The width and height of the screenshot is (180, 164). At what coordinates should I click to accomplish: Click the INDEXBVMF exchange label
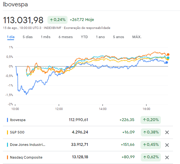[x=53, y=28]
